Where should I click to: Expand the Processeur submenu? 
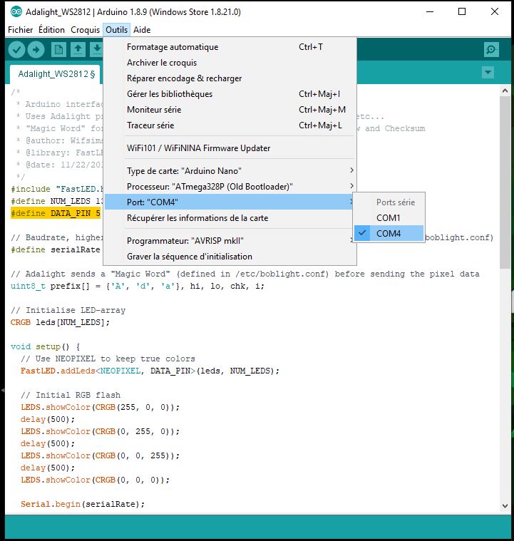click(230, 187)
